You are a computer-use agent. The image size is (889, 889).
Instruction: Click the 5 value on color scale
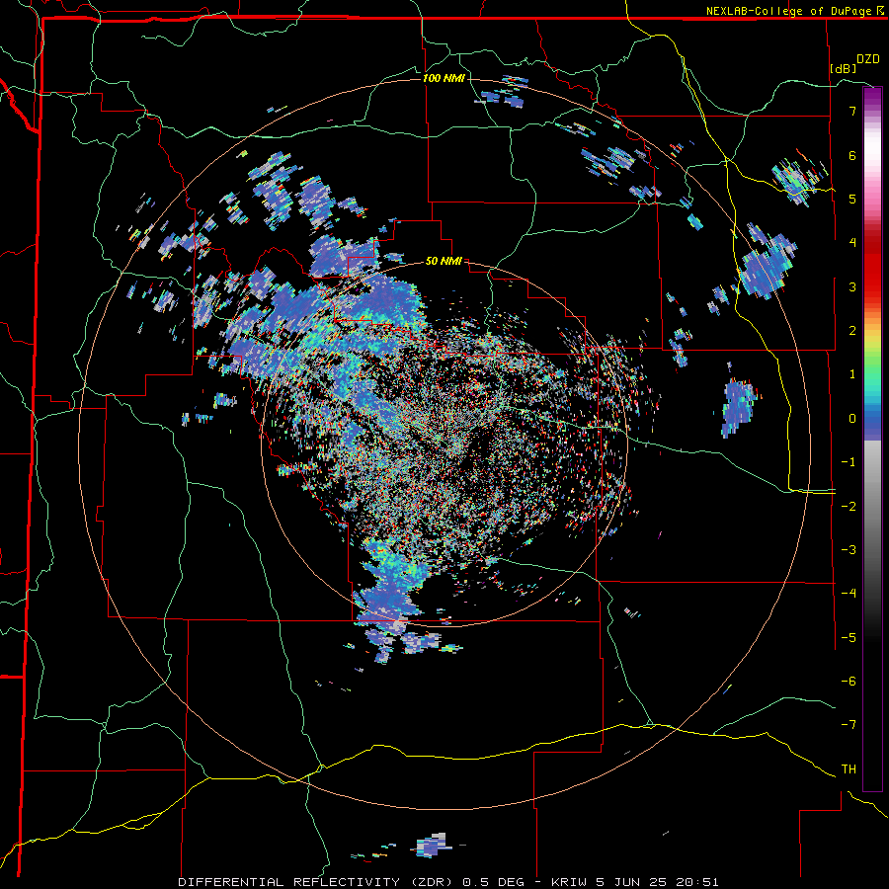852,199
